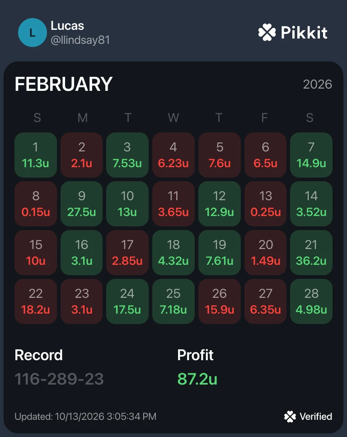Click day 12 tile showing 12.9u
Viewport: 347px width, 437px height.
[219, 204]
